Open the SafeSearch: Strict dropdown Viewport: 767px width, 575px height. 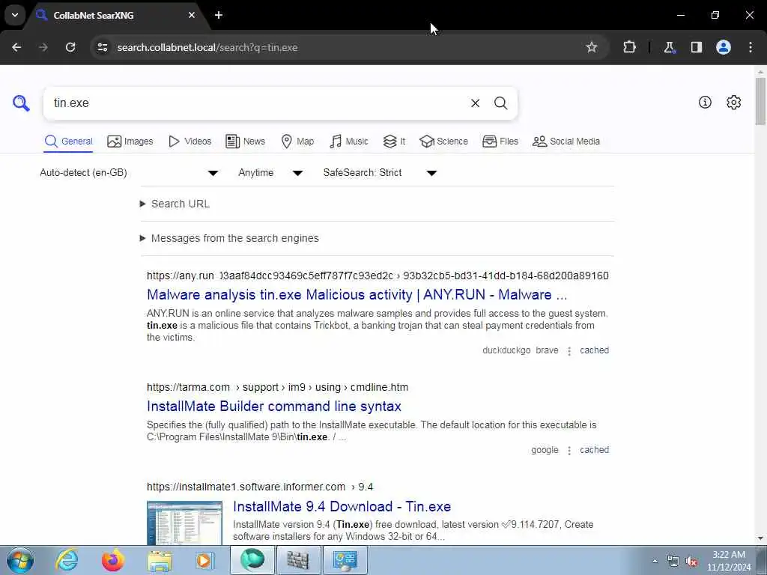point(380,173)
